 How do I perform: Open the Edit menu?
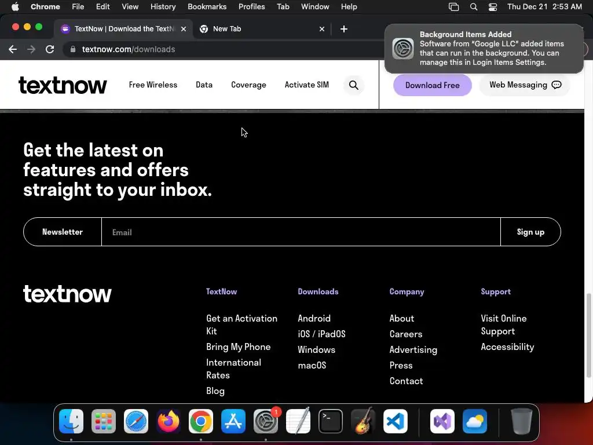pyautogui.click(x=103, y=6)
